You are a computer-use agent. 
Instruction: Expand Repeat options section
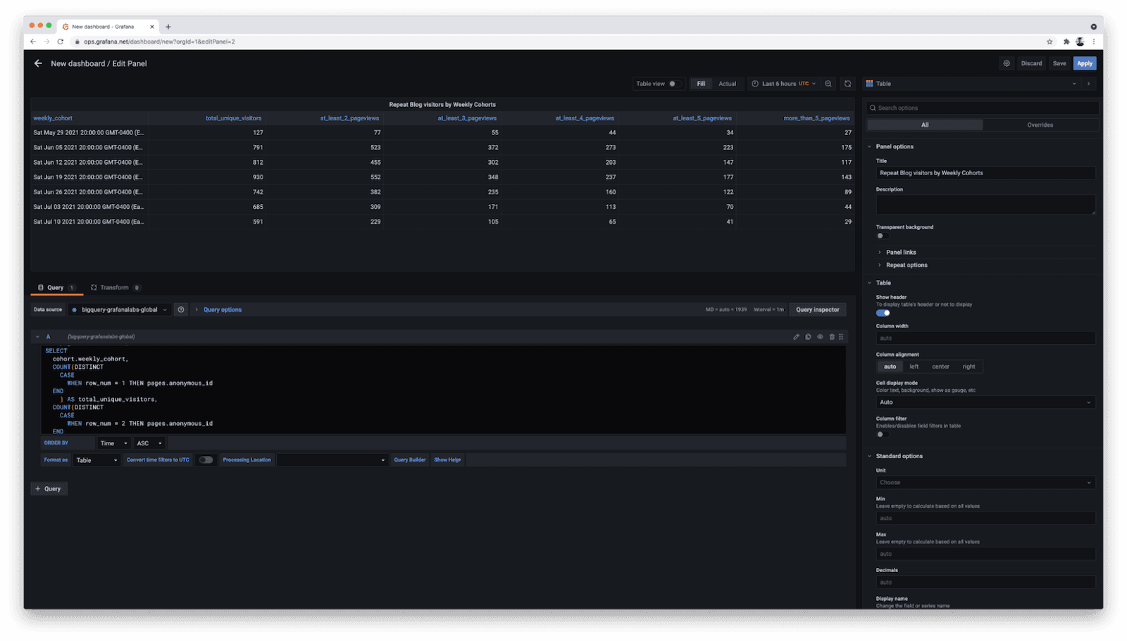[x=907, y=265]
